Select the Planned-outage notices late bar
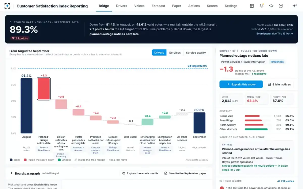 tap(44, 89)
